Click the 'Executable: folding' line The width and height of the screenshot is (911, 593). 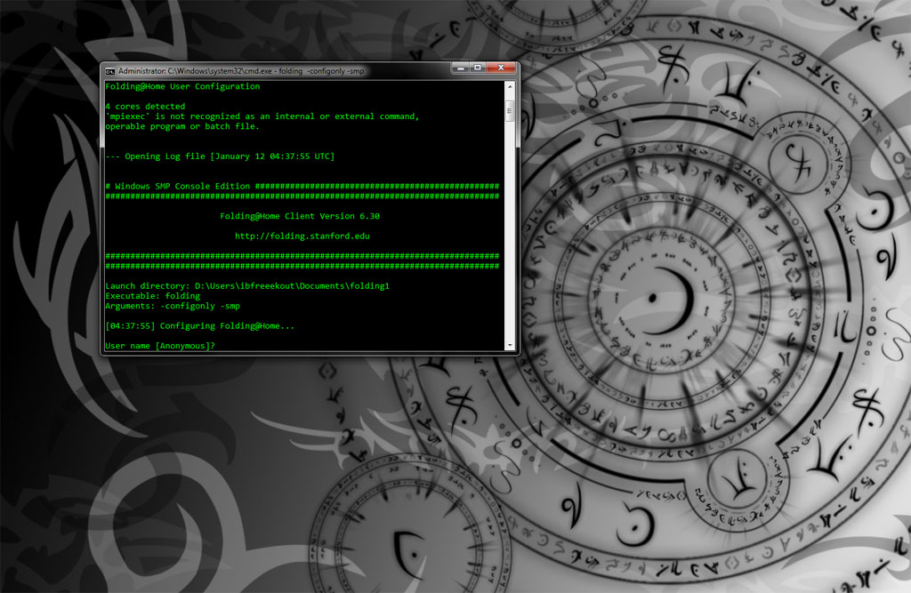tap(153, 296)
